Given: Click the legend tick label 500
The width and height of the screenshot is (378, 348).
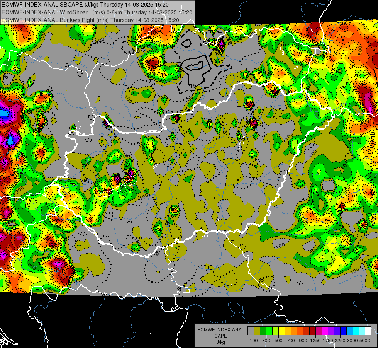Looking at the screenshot, I should (x=278, y=341).
